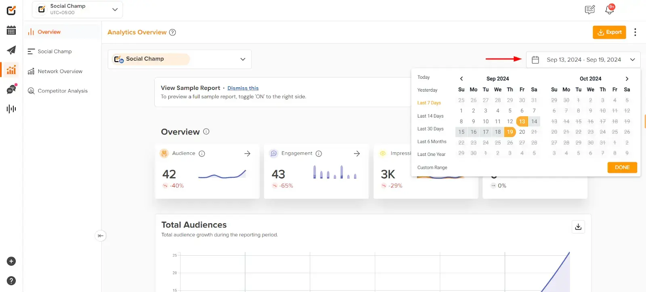Click the -65% engagement change
The width and height of the screenshot is (646, 292).
point(286,186)
